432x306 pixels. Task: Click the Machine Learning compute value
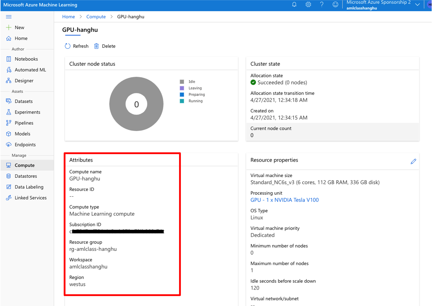102,214
